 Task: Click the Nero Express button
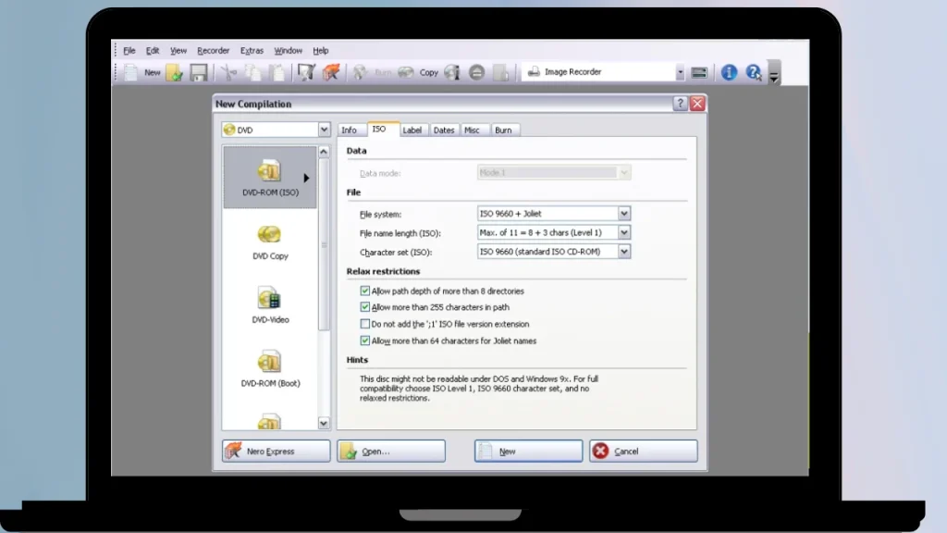click(x=276, y=451)
